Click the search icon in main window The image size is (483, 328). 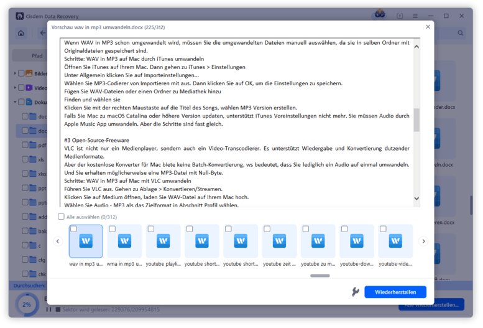[x=460, y=33]
